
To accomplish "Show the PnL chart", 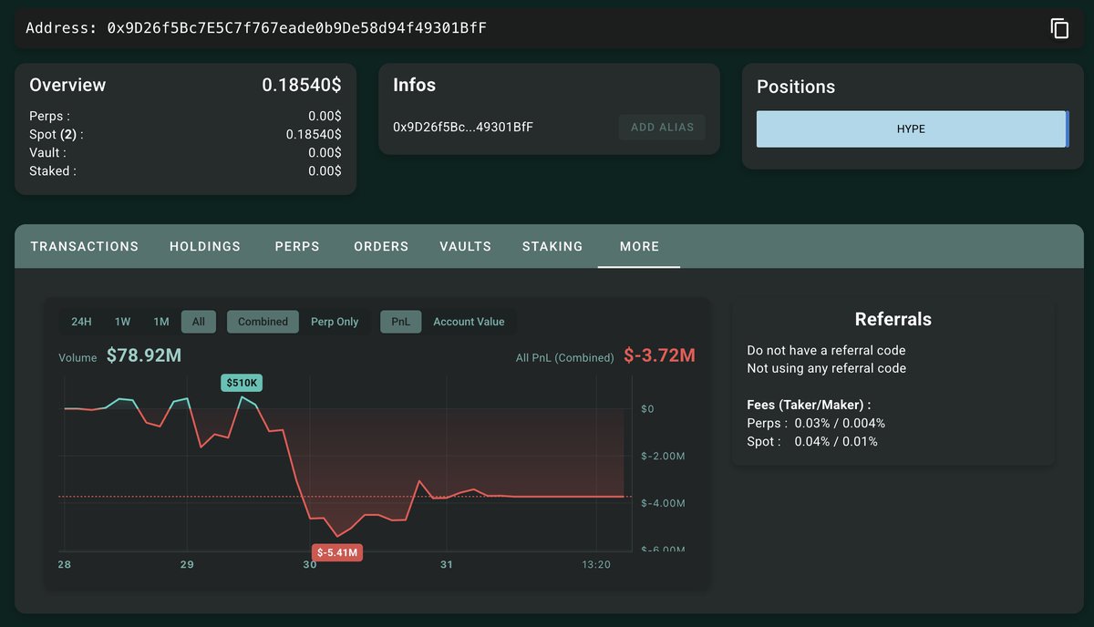I will [x=401, y=322].
